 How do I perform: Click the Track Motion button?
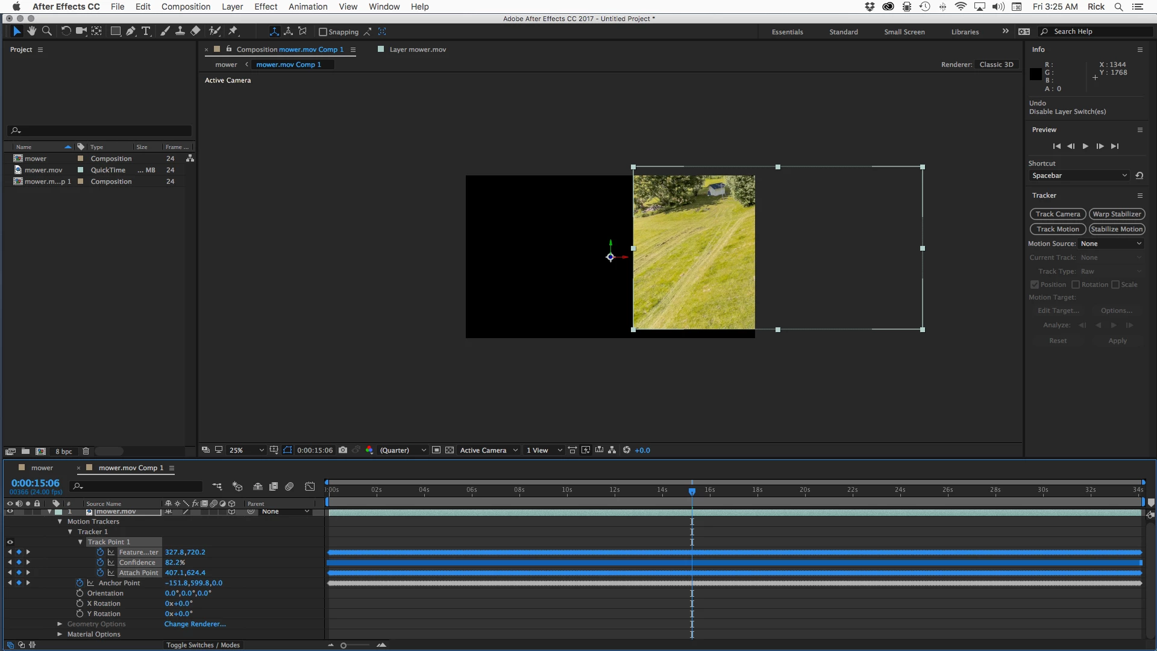tap(1058, 229)
